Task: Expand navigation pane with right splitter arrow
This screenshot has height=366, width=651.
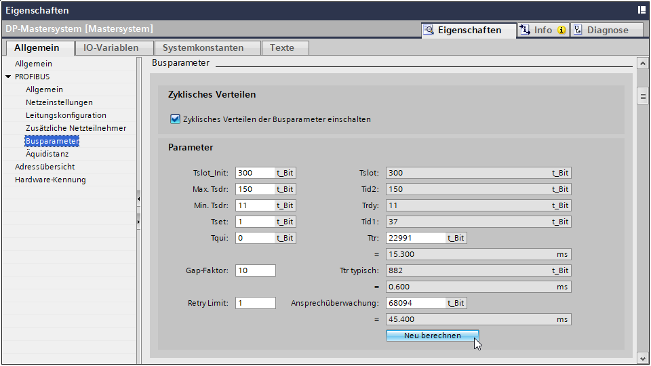Action: click(138, 222)
